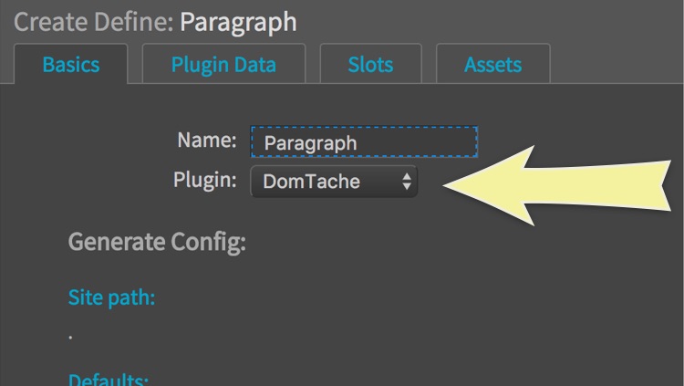Click the dot value under Site path
684x386 pixels.
[71, 336]
